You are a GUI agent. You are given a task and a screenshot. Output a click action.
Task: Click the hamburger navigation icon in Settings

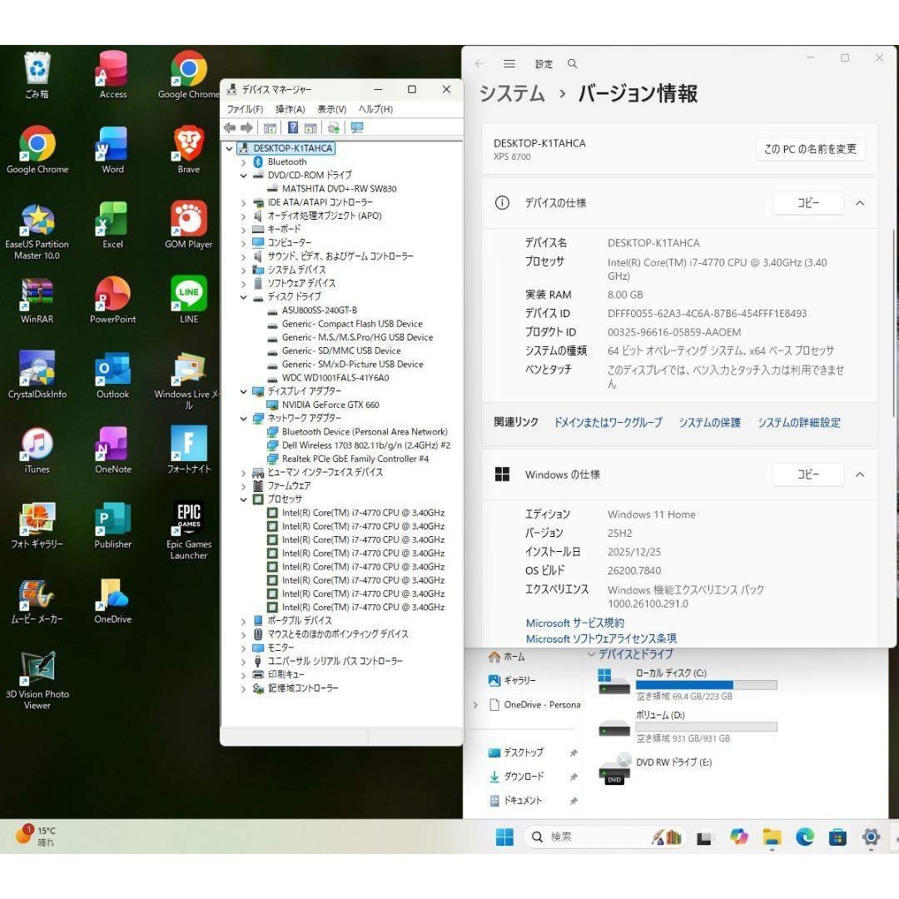509,63
